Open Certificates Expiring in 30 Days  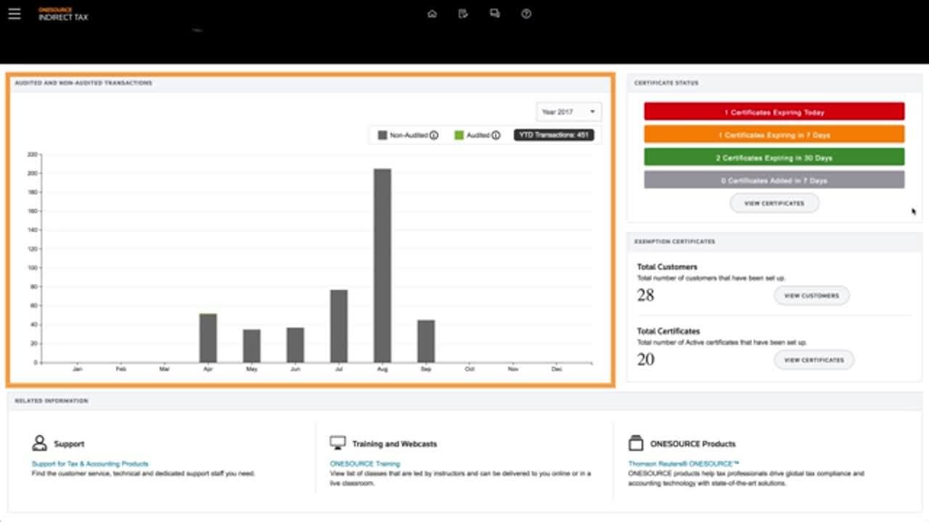(x=774, y=157)
